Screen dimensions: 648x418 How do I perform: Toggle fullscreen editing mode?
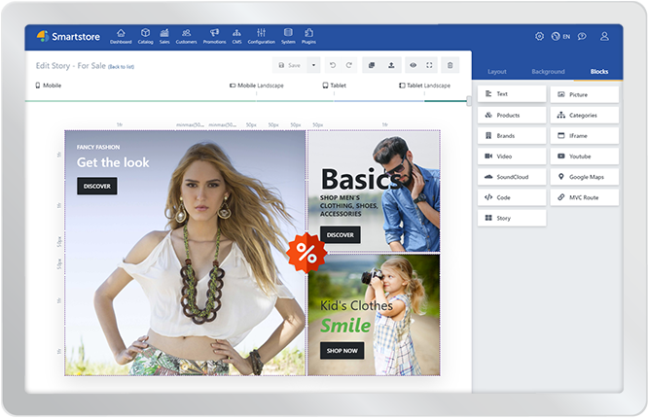click(x=429, y=65)
